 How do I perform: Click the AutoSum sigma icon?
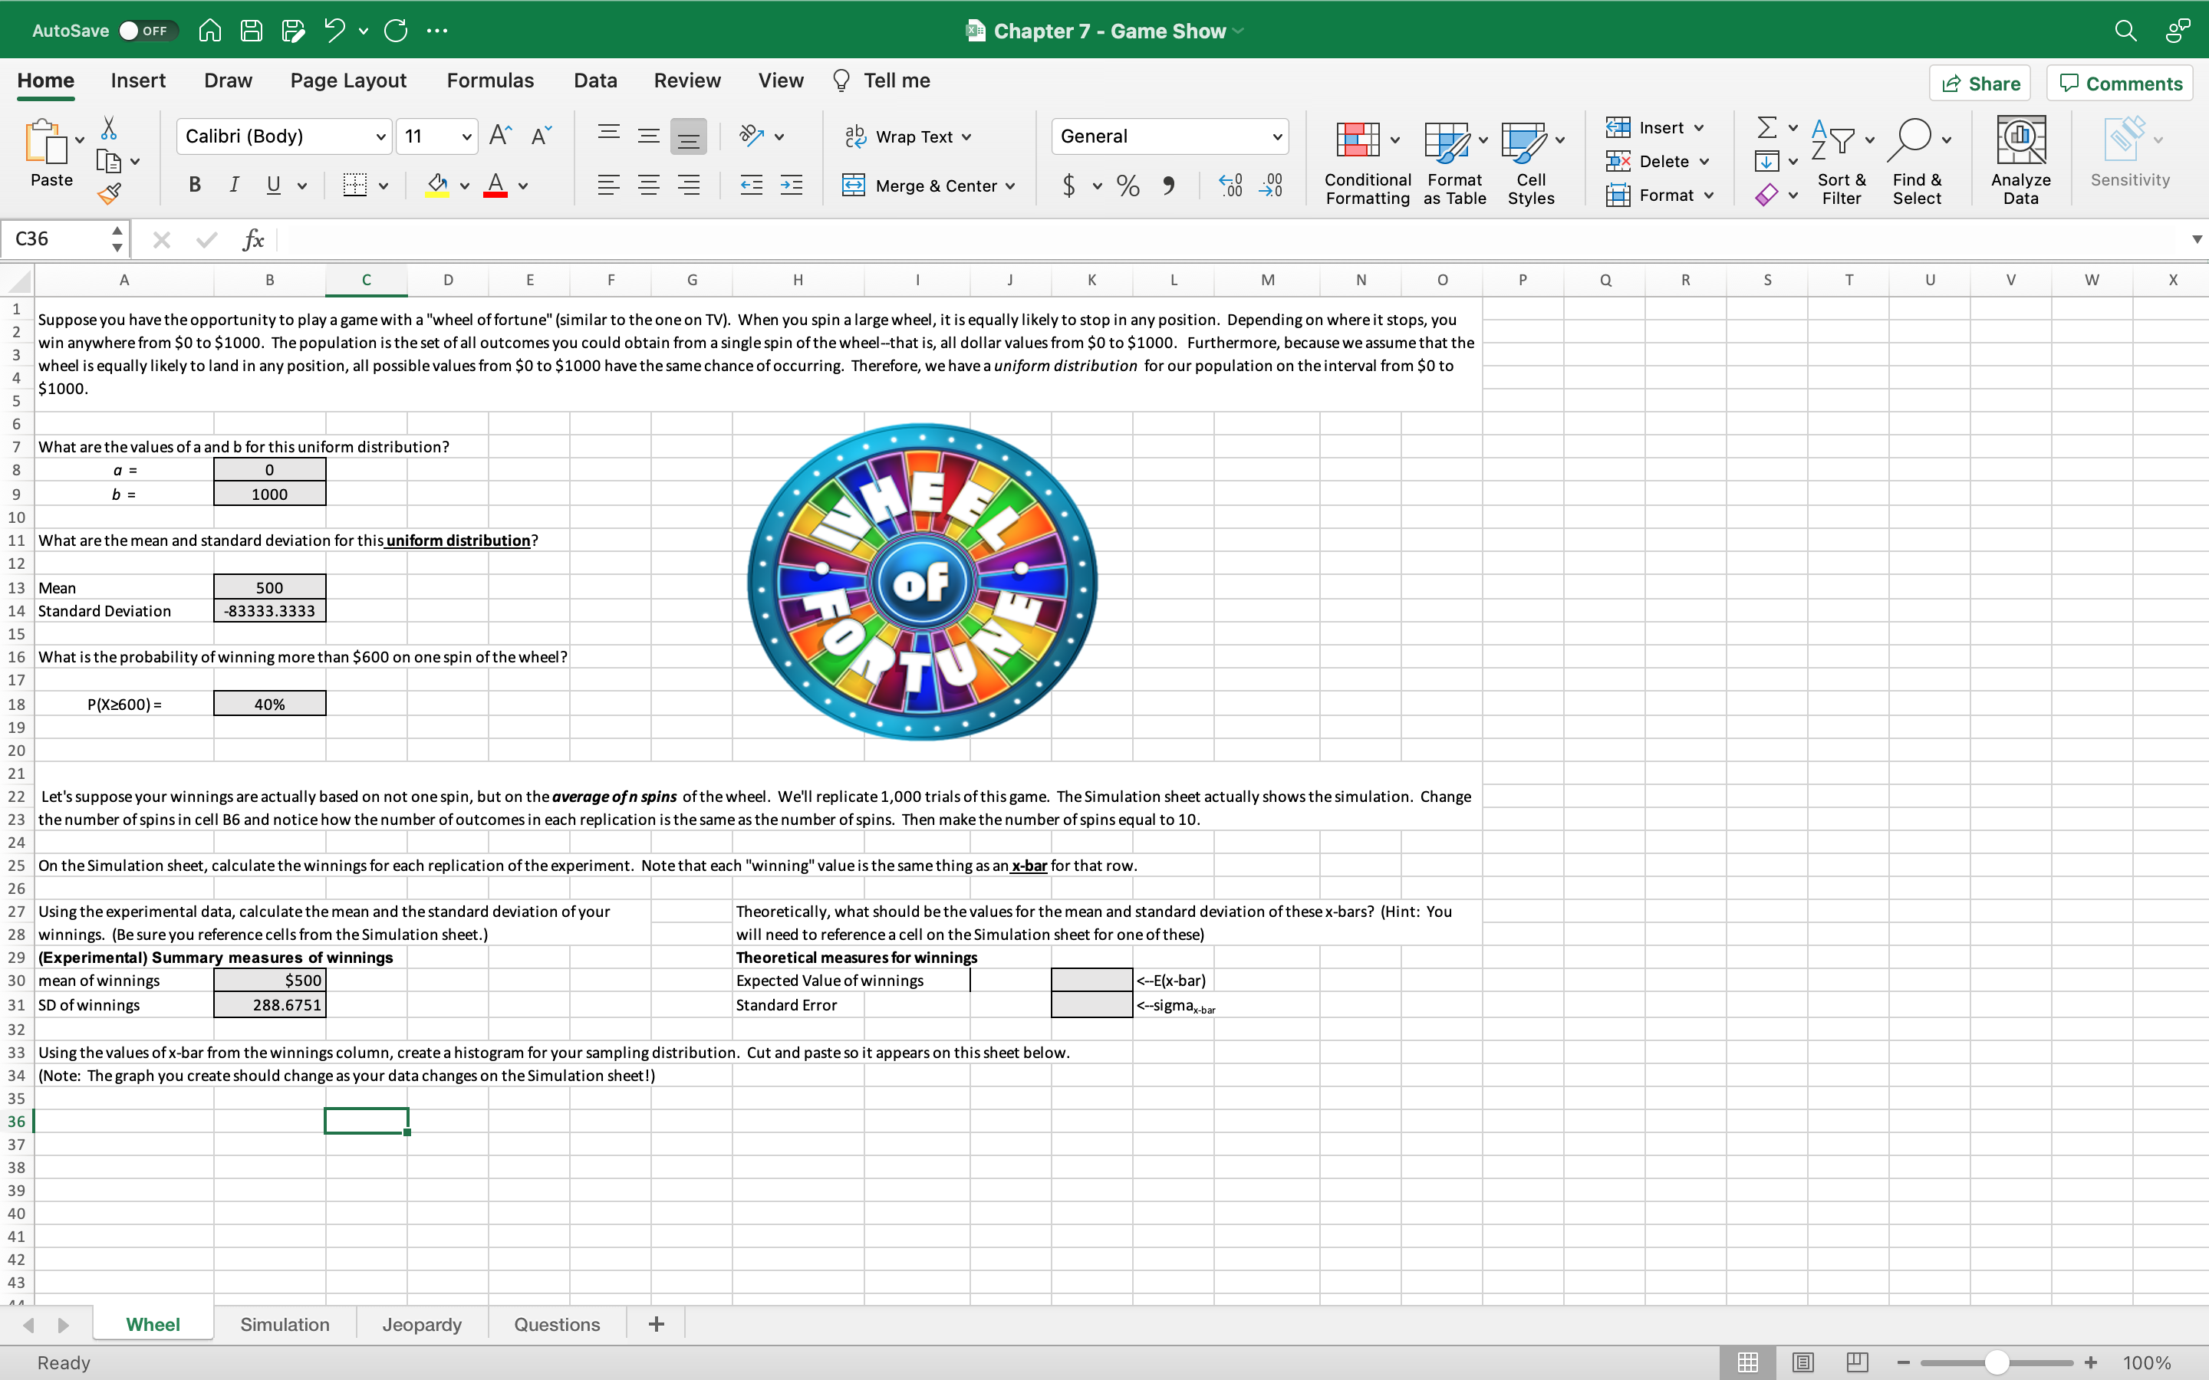[x=1767, y=127]
